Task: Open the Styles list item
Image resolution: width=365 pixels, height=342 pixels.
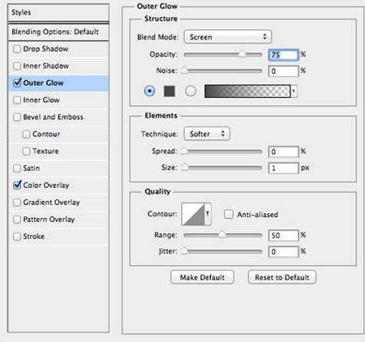Action: 58,12
